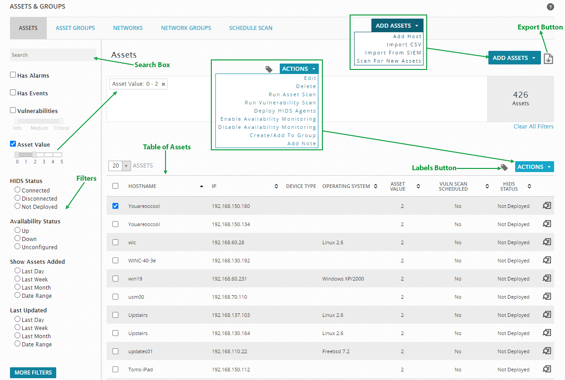Screen dimensions: 565x380
Task: Open ADD ASSETS dropdown next to export icon
Action: pos(514,58)
